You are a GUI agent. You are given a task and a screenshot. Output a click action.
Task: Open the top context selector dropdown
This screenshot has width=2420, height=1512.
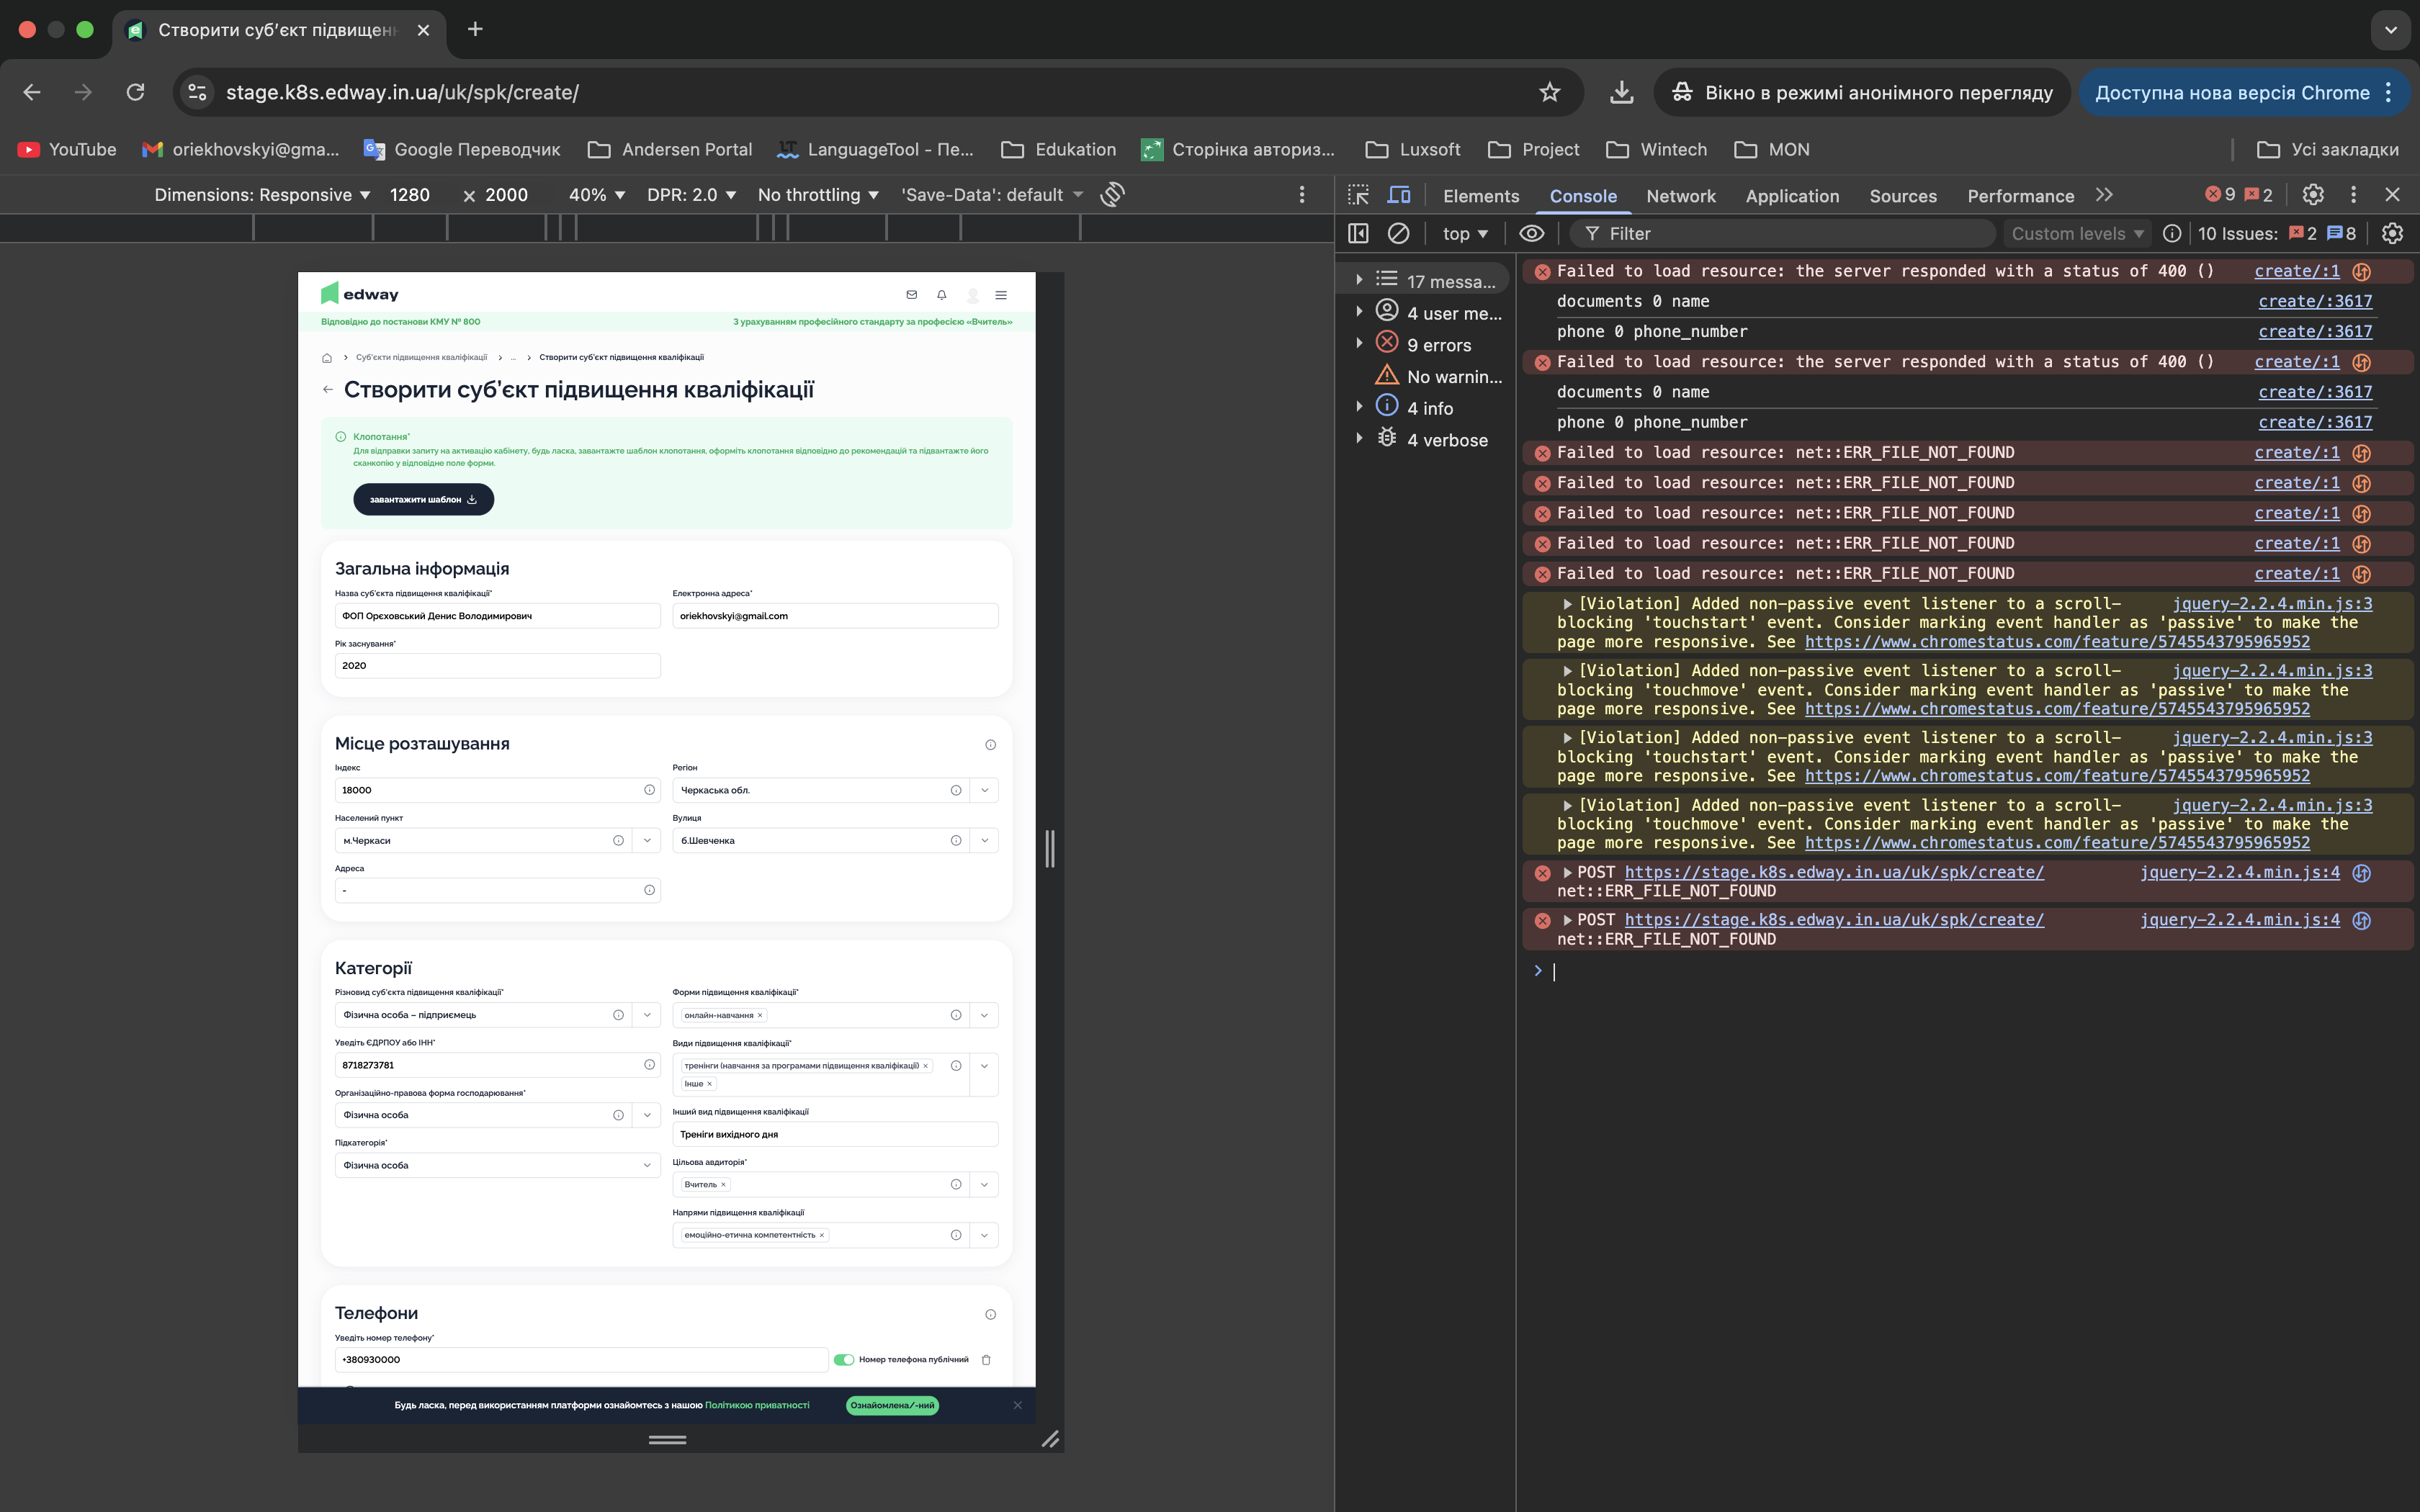(1464, 233)
